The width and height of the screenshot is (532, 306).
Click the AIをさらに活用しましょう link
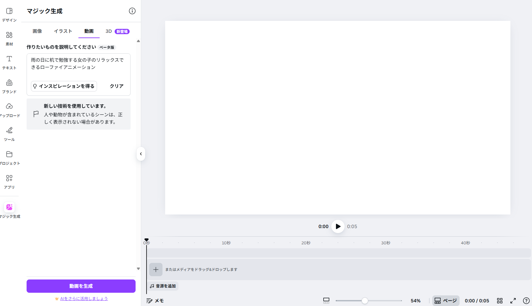(84, 299)
